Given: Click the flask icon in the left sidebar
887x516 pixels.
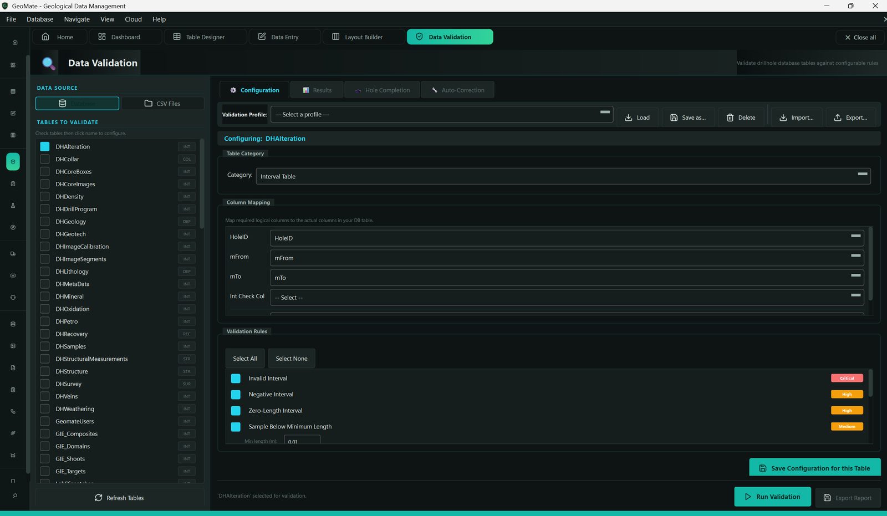Looking at the screenshot, I should [x=13, y=205].
